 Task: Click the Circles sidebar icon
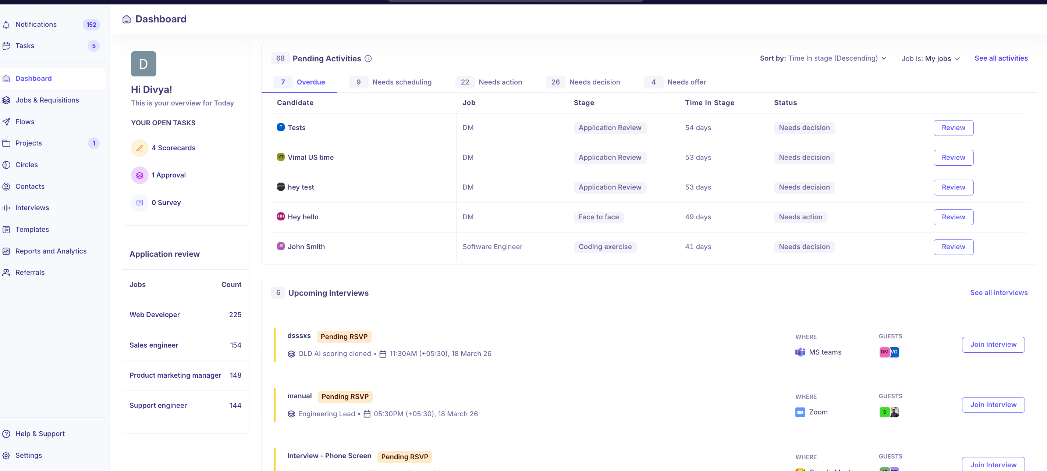click(6, 165)
